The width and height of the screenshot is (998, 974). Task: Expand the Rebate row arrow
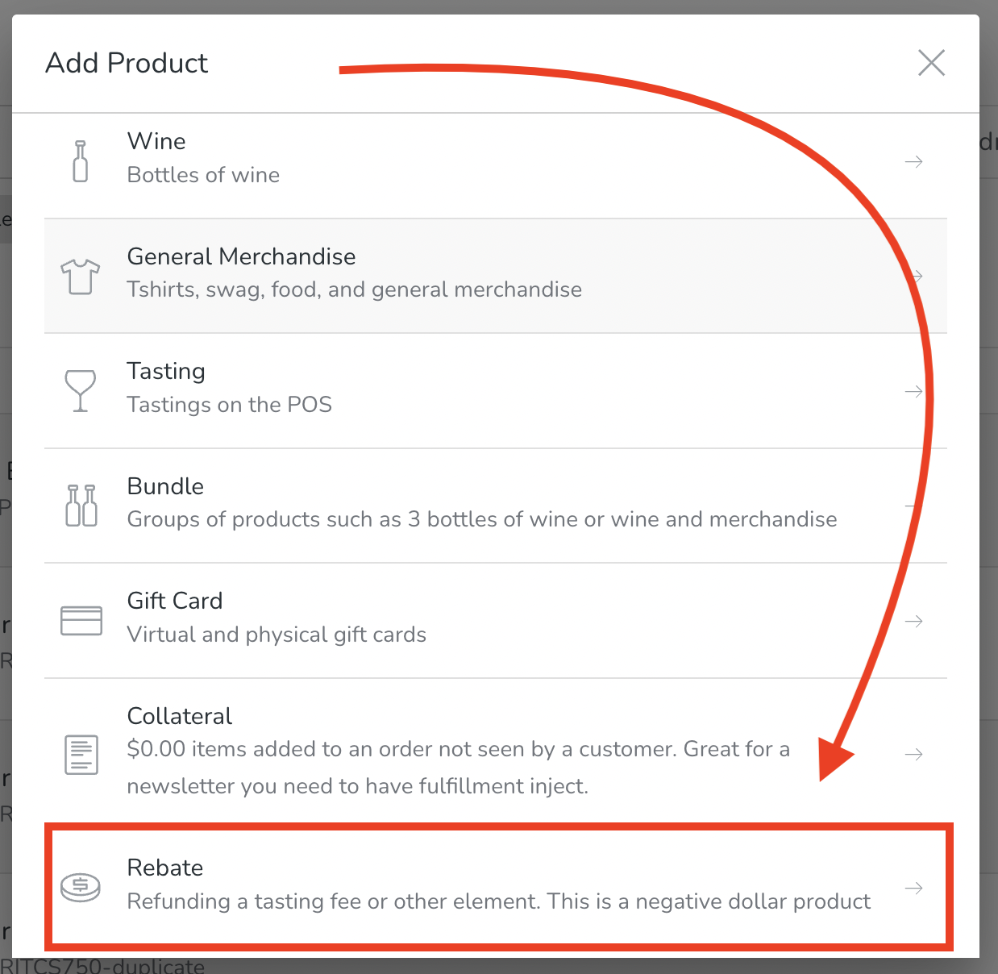pos(913,887)
